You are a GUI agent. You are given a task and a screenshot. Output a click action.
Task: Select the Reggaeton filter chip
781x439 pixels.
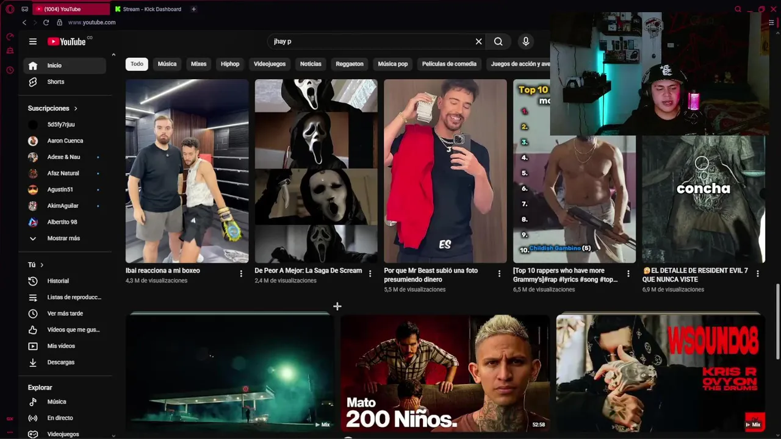[x=350, y=64]
